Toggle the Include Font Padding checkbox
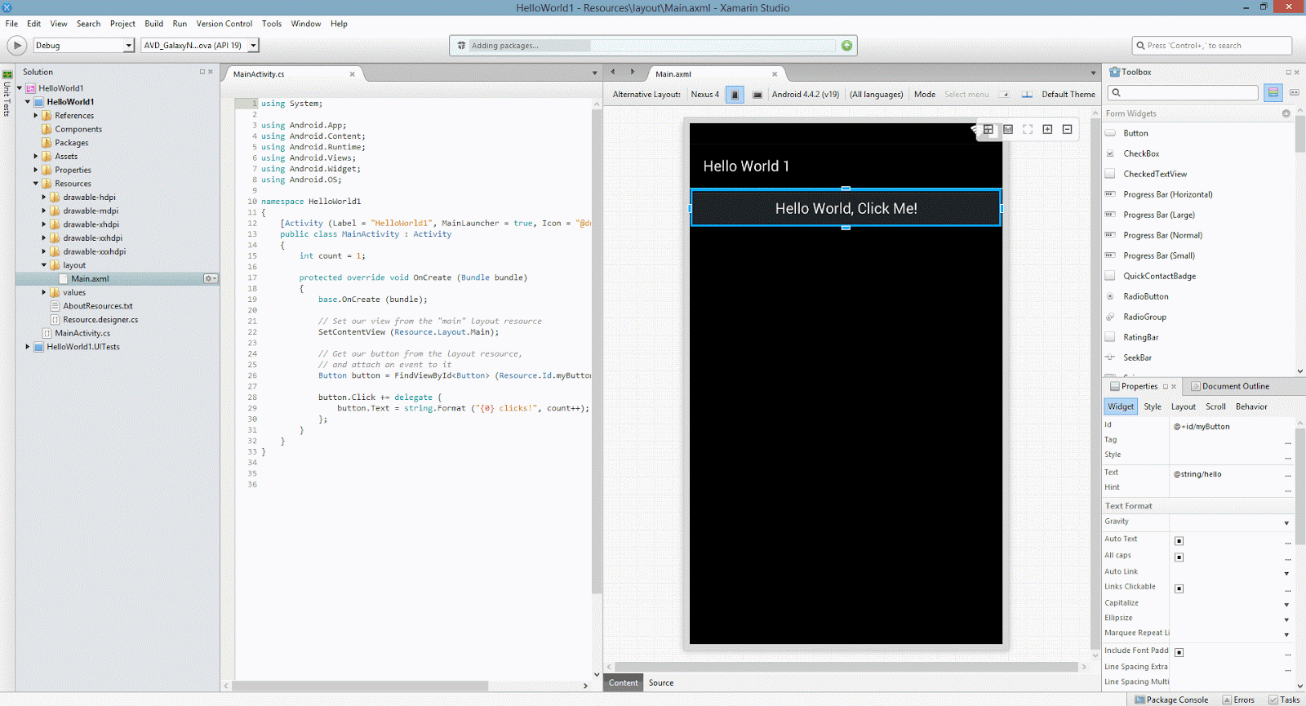This screenshot has width=1306, height=706. click(x=1179, y=652)
